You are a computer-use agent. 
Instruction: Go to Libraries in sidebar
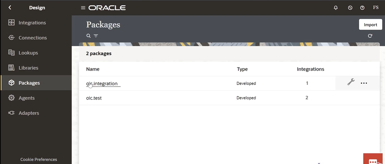pos(28,68)
